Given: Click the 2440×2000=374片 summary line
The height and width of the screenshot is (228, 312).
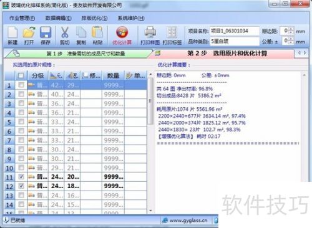Looking at the screenshot, I should 202,123.
